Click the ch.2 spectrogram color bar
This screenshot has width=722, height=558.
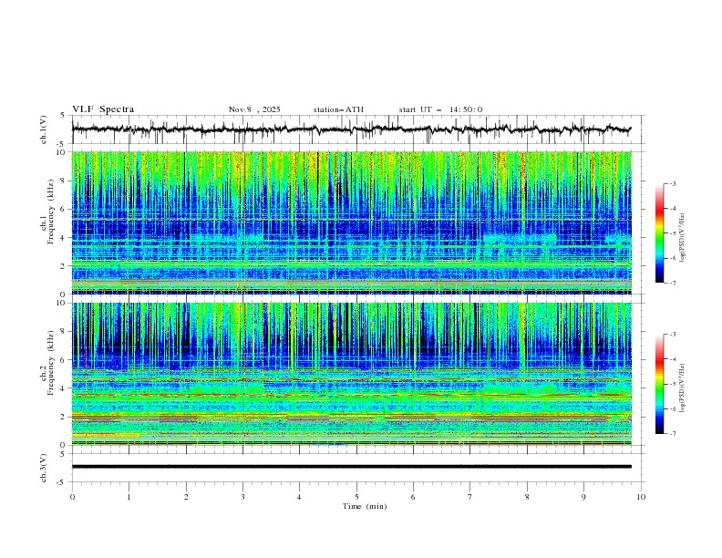coord(659,384)
